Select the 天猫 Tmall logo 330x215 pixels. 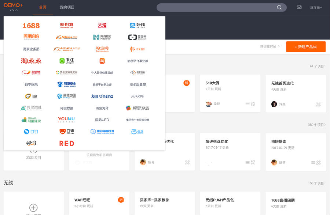point(102,26)
